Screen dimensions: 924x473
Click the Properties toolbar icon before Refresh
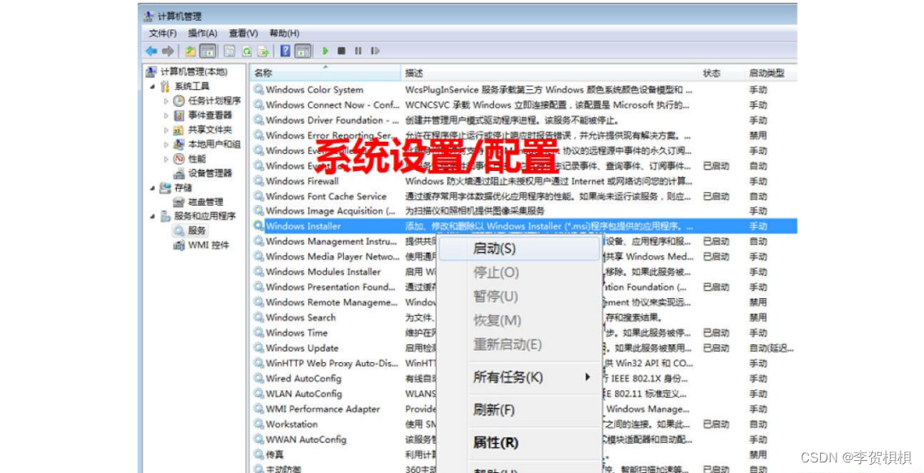(x=230, y=51)
